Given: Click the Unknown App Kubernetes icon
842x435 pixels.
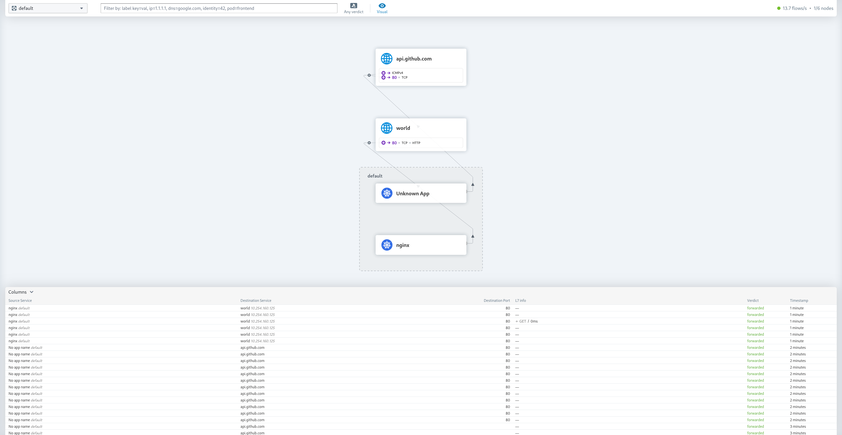Looking at the screenshot, I should point(387,193).
